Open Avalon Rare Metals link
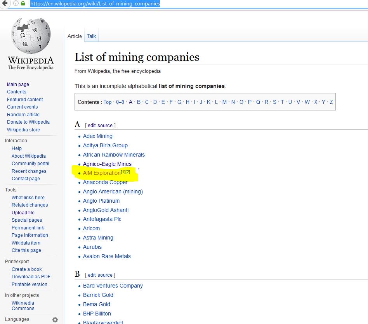Image resolution: width=368 pixels, height=324 pixels. click(x=107, y=256)
